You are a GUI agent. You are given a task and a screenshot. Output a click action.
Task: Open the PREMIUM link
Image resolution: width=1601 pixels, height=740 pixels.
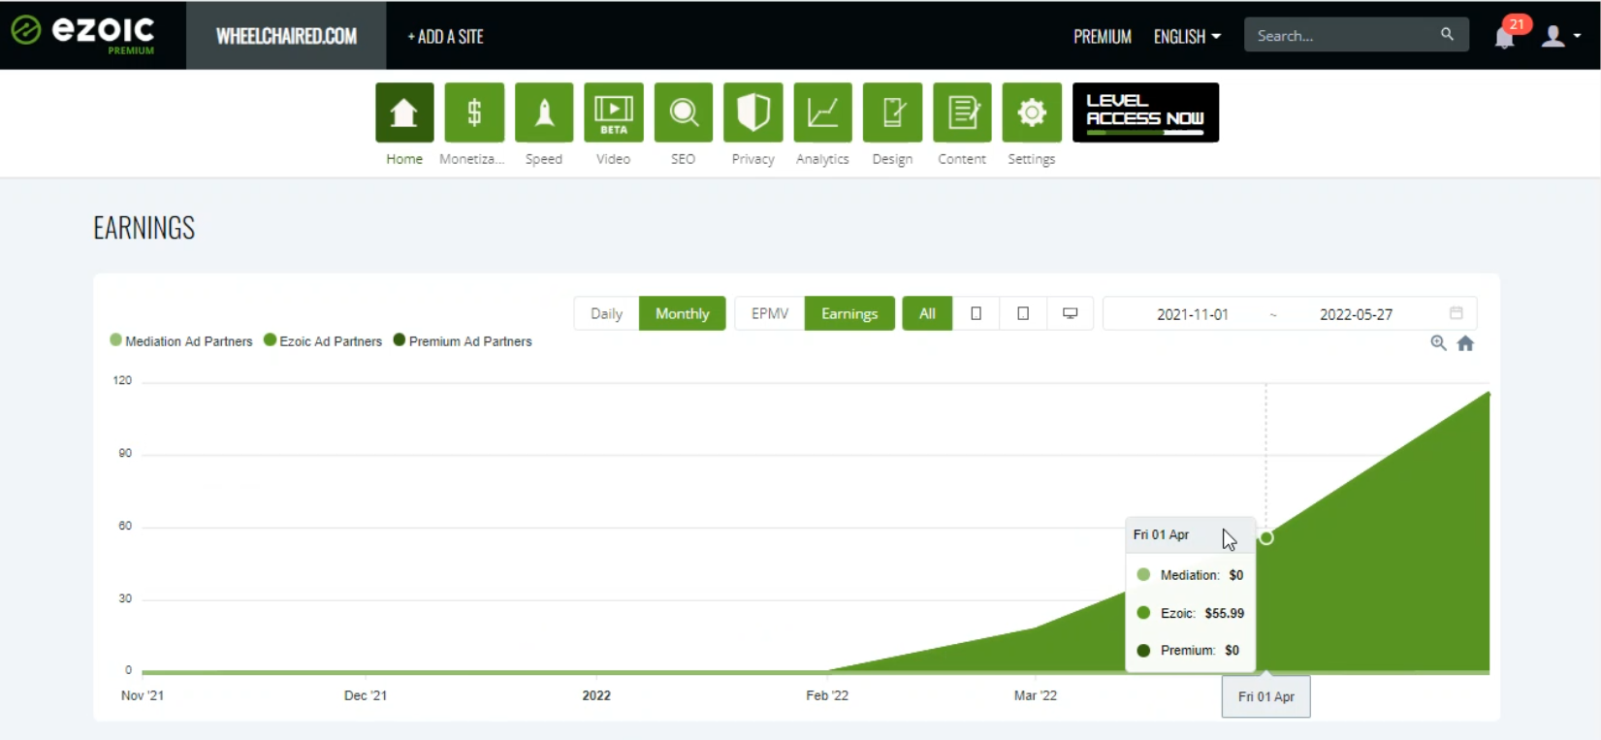1103,36
